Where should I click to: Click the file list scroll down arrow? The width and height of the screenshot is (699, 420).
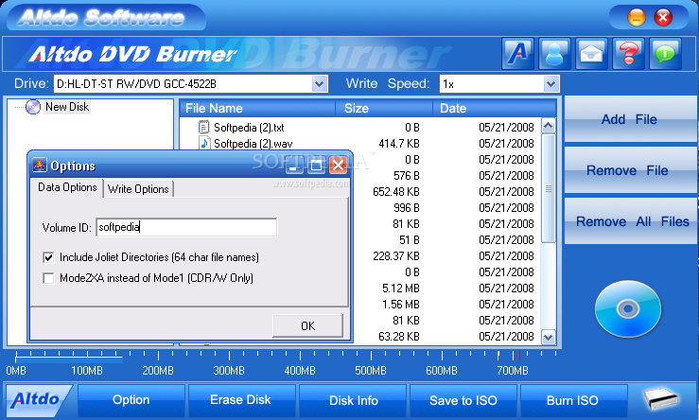549,338
